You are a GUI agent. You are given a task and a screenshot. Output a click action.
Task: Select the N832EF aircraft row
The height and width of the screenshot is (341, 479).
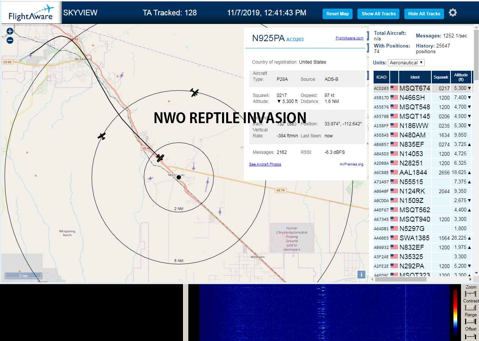(x=423, y=247)
